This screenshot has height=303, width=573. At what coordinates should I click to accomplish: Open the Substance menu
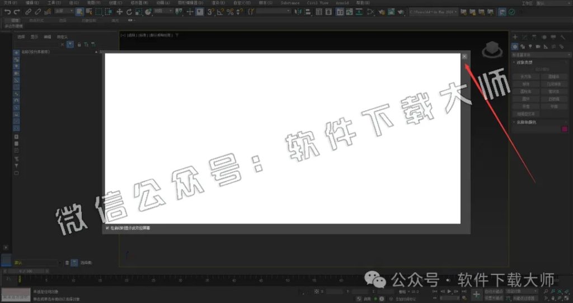290,3
